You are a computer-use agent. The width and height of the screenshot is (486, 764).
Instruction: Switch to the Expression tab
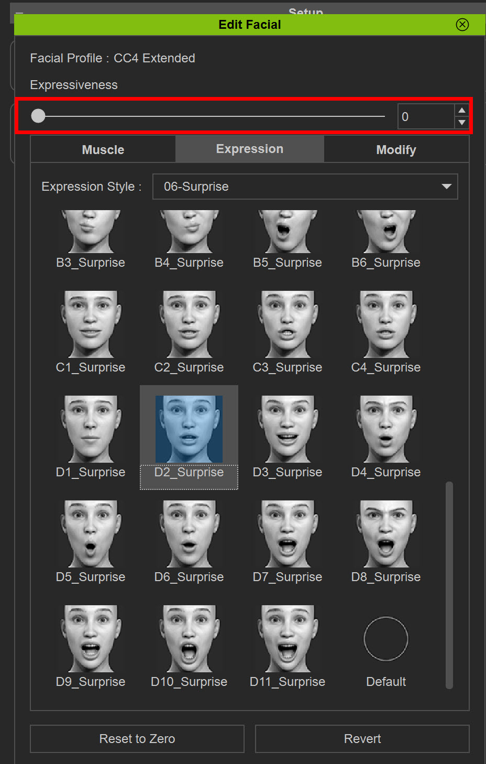250,149
